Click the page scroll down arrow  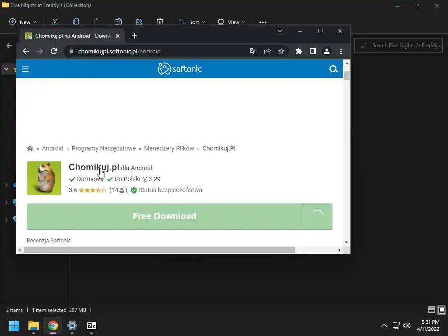point(346,242)
